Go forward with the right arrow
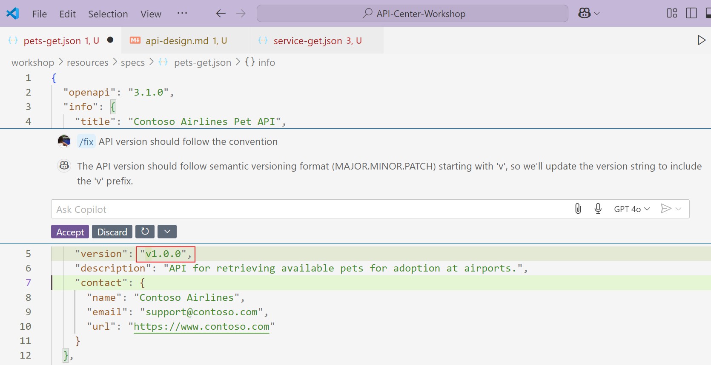This screenshot has width=711, height=365. [241, 14]
